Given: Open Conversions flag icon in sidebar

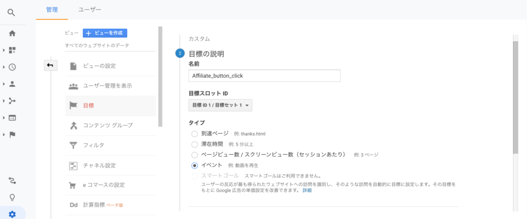Looking at the screenshot, I should (12, 135).
